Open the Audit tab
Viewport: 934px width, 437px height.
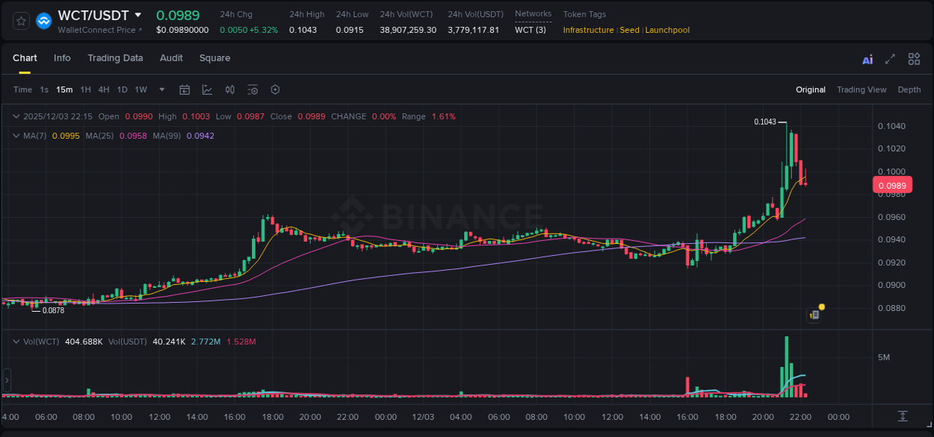(171, 57)
